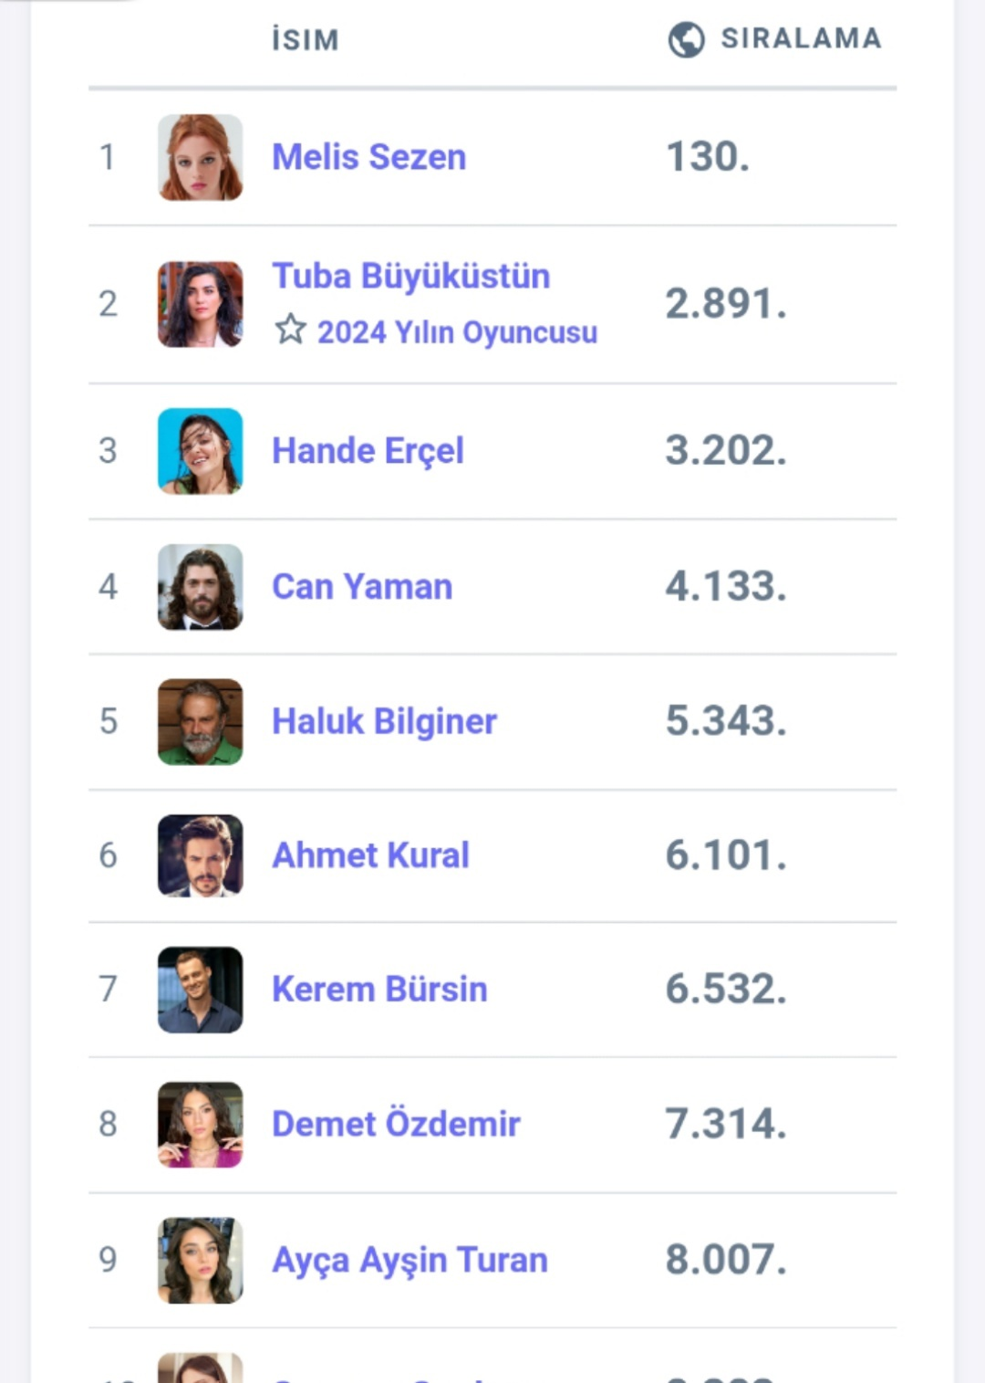Open Melis Sezen's profile photo
Image resolution: width=985 pixels, height=1383 pixels.
[201, 157]
